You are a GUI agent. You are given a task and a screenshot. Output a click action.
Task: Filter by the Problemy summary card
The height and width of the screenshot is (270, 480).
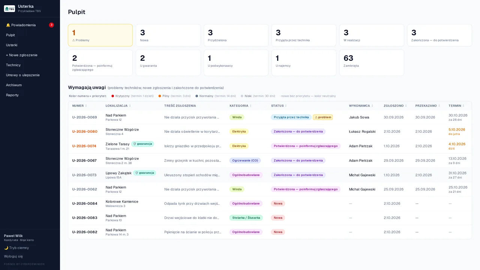click(100, 35)
